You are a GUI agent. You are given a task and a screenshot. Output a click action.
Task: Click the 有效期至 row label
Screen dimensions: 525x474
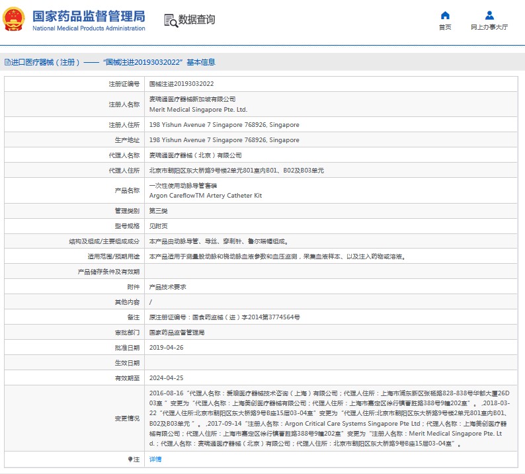coord(127,378)
